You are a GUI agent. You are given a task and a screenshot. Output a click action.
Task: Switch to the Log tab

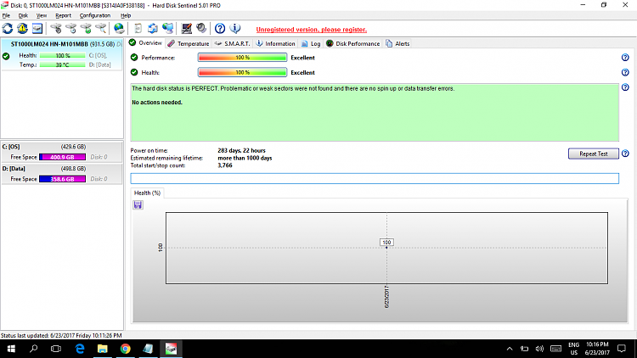(x=311, y=43)
